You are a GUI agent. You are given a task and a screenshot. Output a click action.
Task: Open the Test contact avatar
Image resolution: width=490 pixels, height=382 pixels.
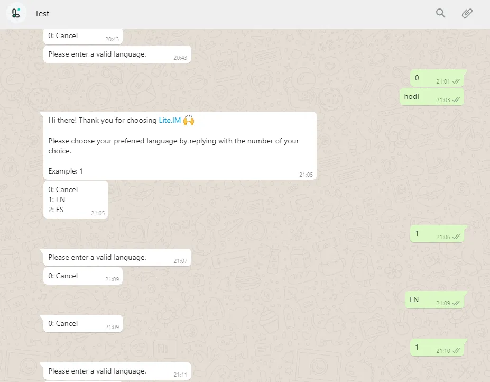(16, 13)
